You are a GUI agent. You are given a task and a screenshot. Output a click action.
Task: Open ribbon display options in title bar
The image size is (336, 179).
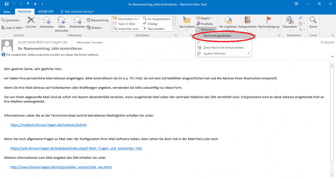(297, 4)
